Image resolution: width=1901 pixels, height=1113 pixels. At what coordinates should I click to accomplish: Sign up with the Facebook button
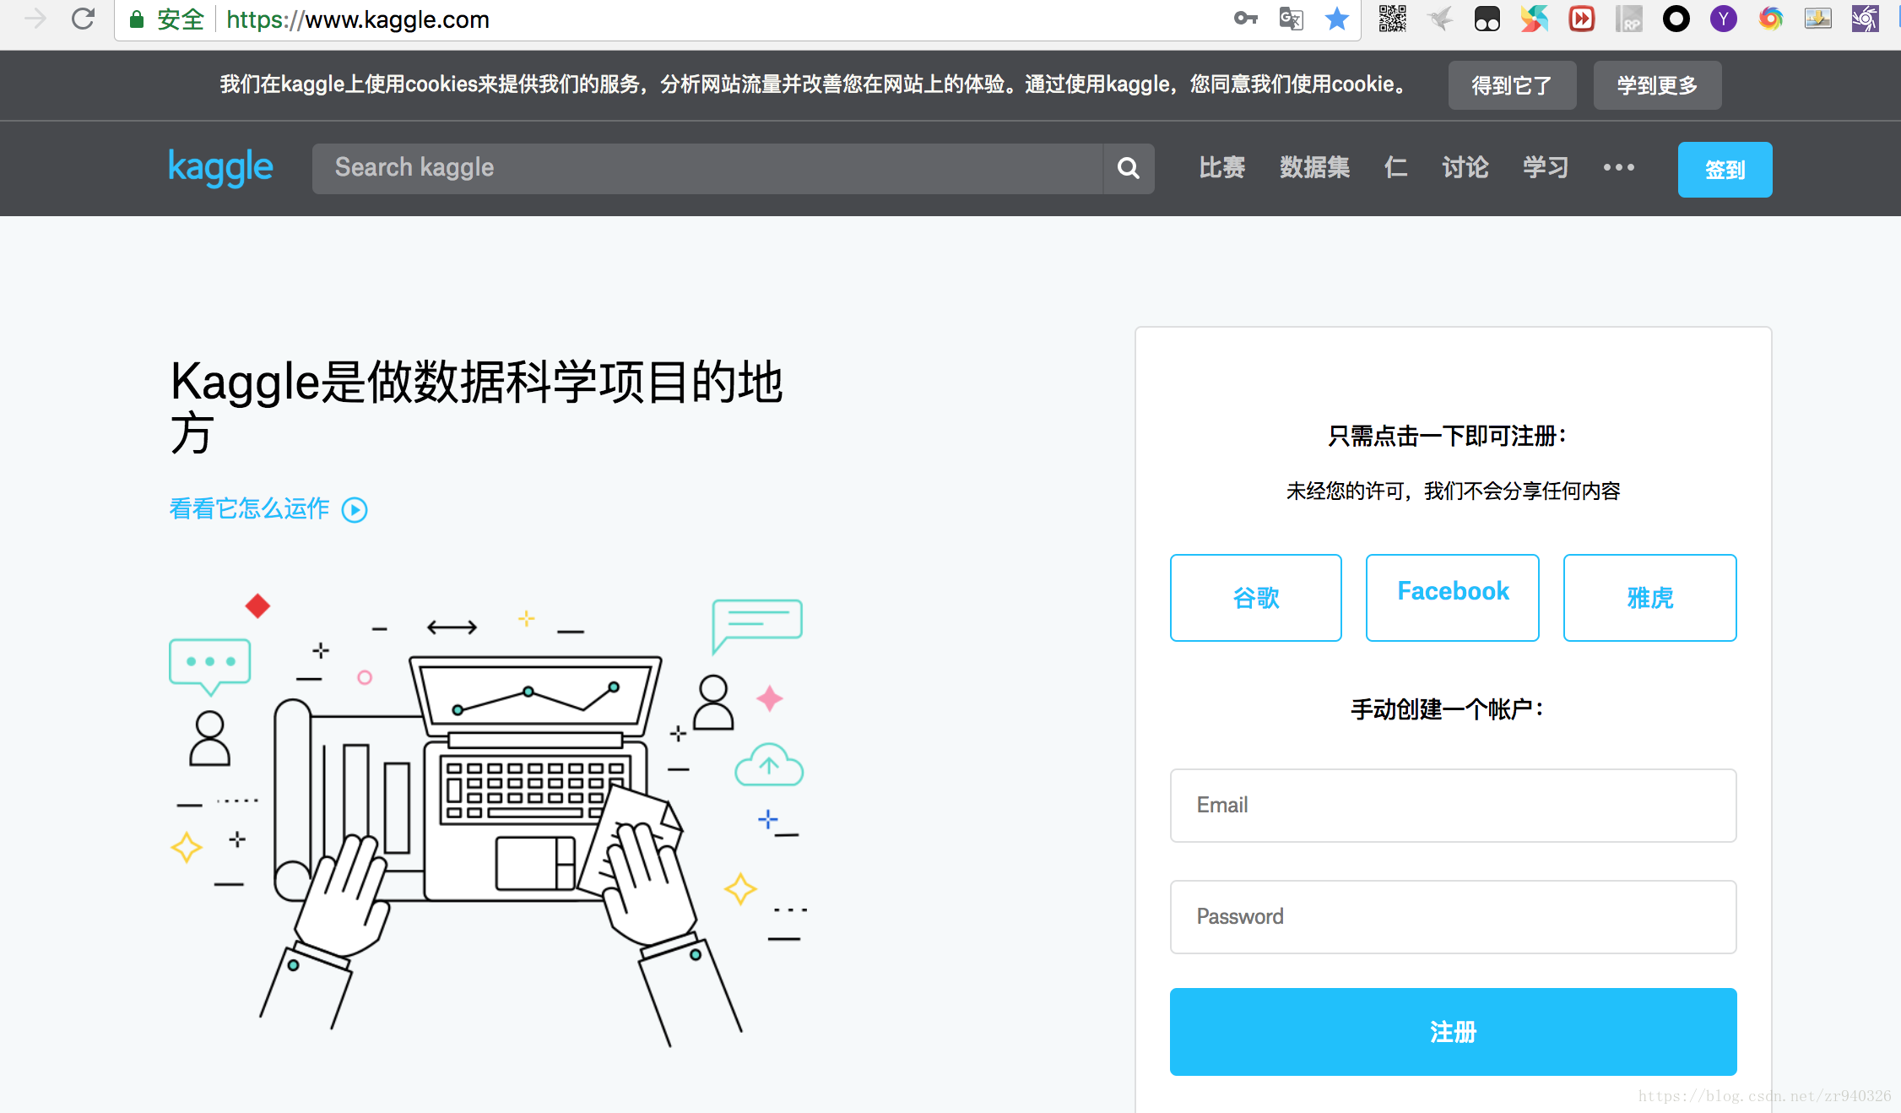click(x=1452, y=597)
